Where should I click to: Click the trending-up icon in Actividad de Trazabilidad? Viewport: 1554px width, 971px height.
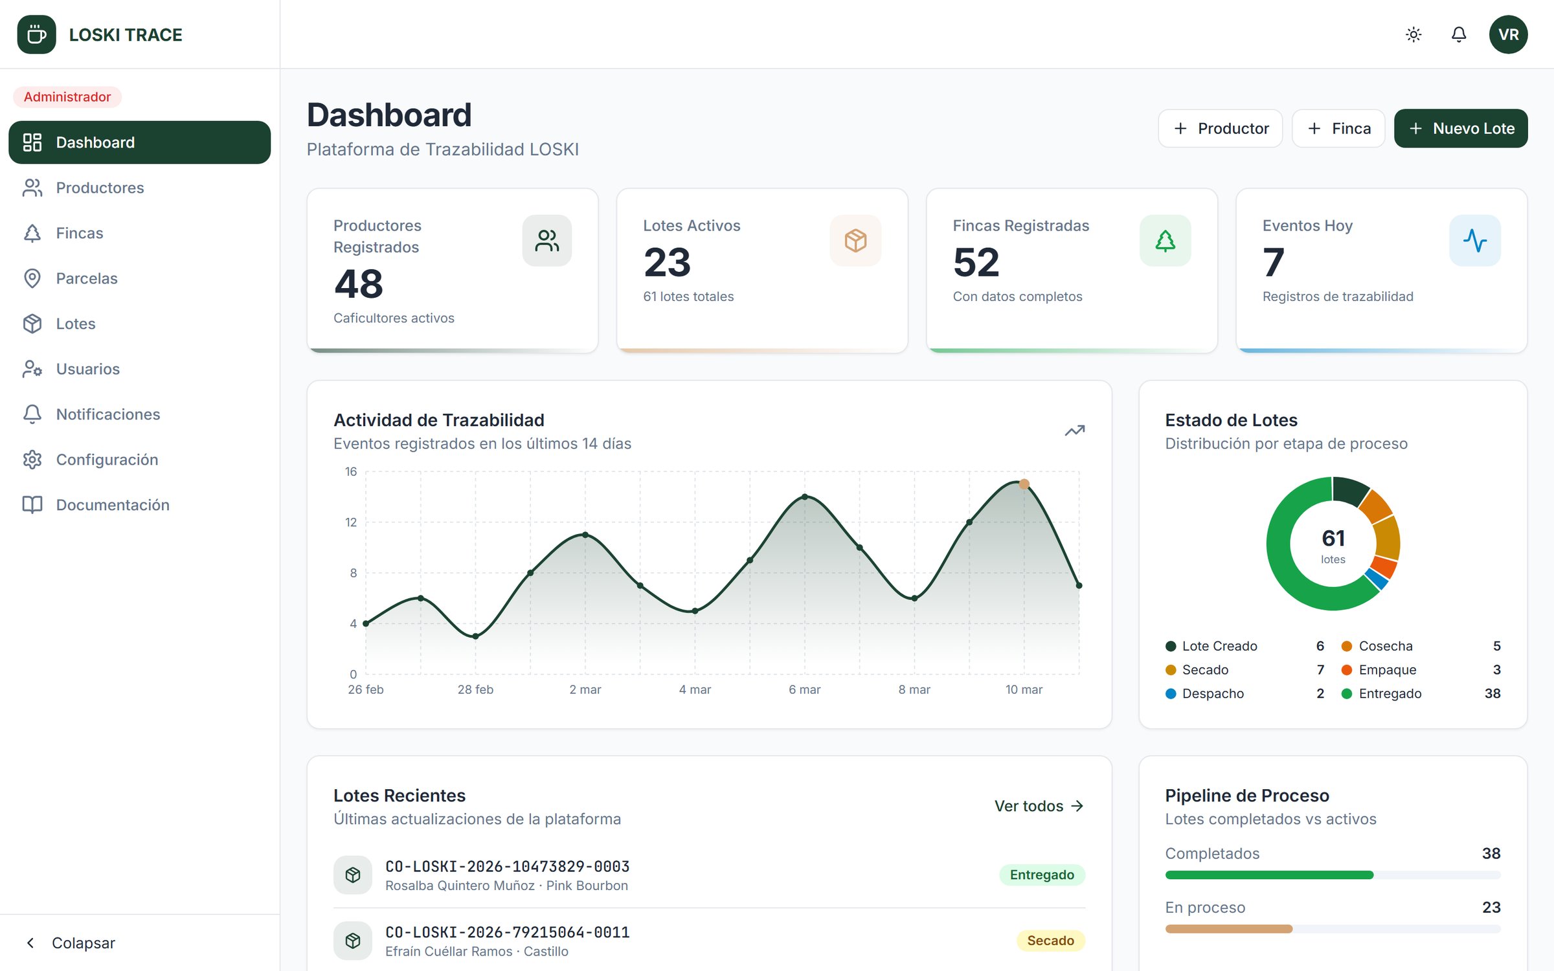click(1075, 430)
